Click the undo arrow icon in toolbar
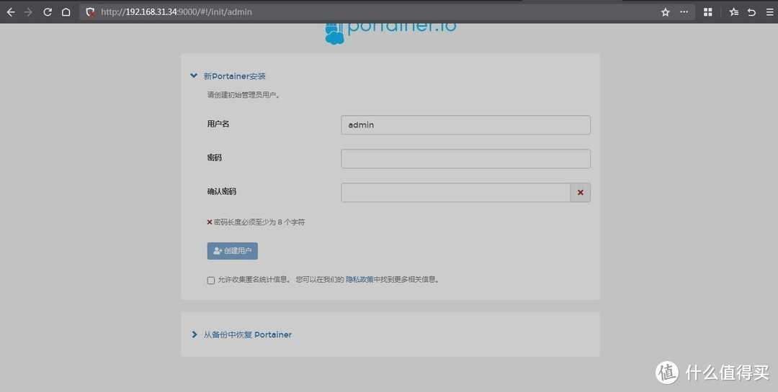 pos(751,12)
